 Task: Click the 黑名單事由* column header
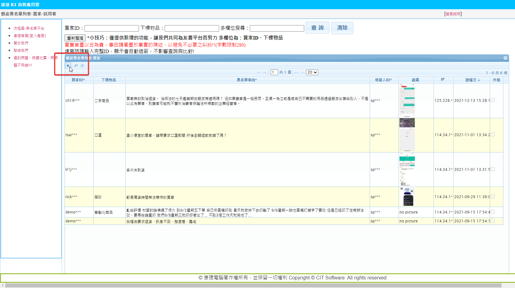pyautogui.click(x=247, y=80)
